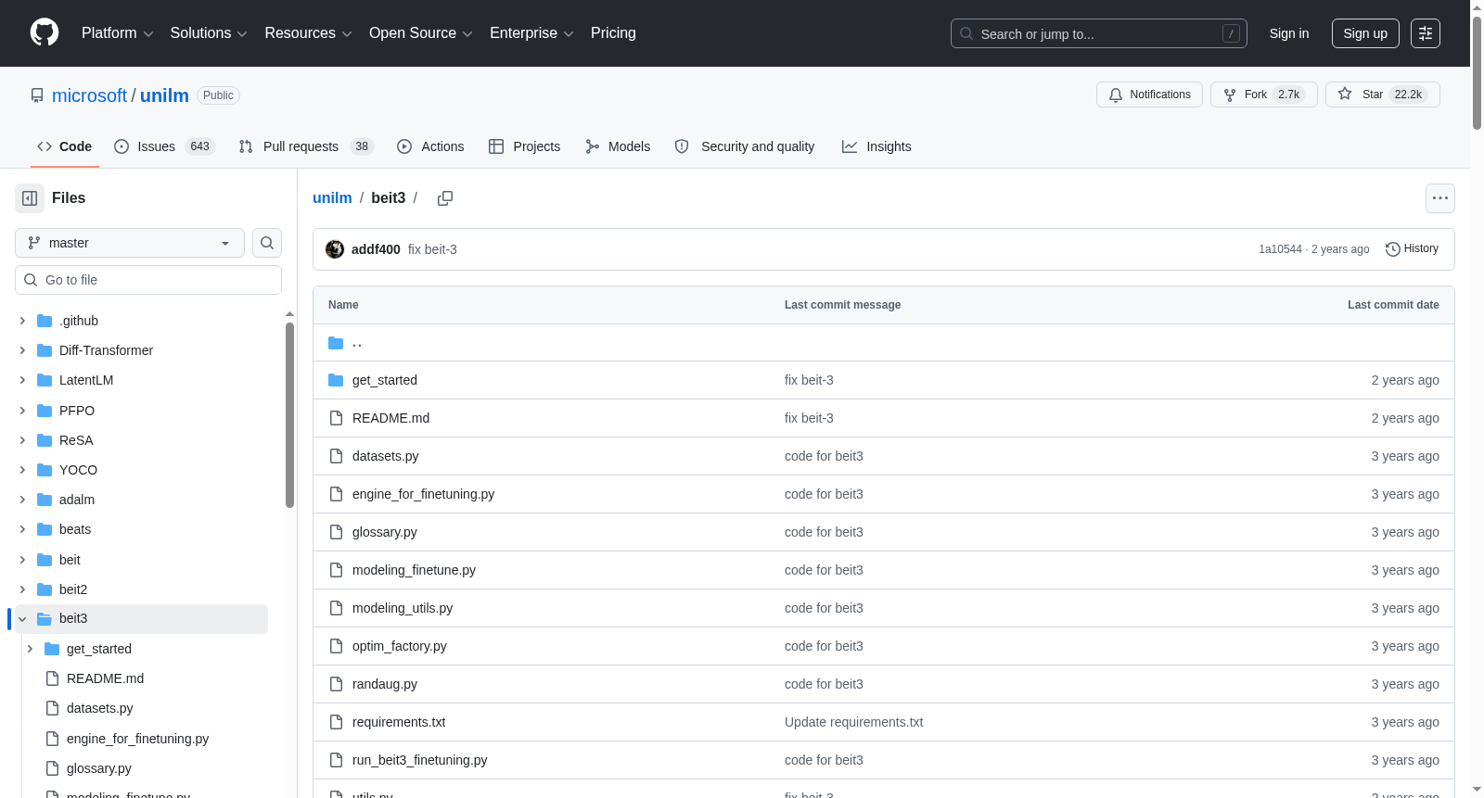Open the commit History link
Screen dimensions: 1484x798
[x=1412, y=248]
